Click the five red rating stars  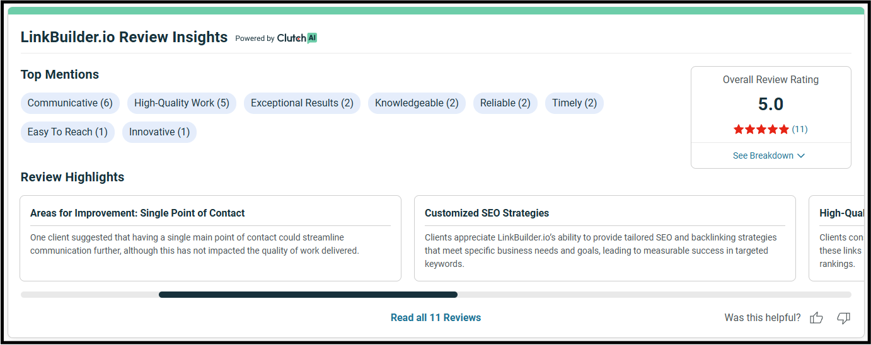(761, 129)
